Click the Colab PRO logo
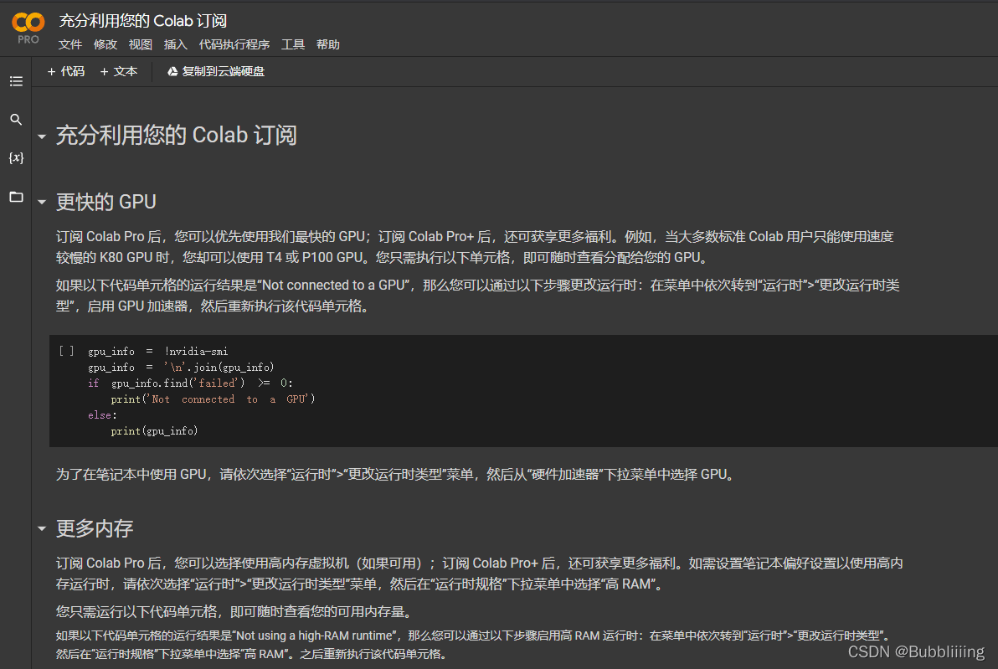Screen dimensions: 998x669 coord(28,28)
